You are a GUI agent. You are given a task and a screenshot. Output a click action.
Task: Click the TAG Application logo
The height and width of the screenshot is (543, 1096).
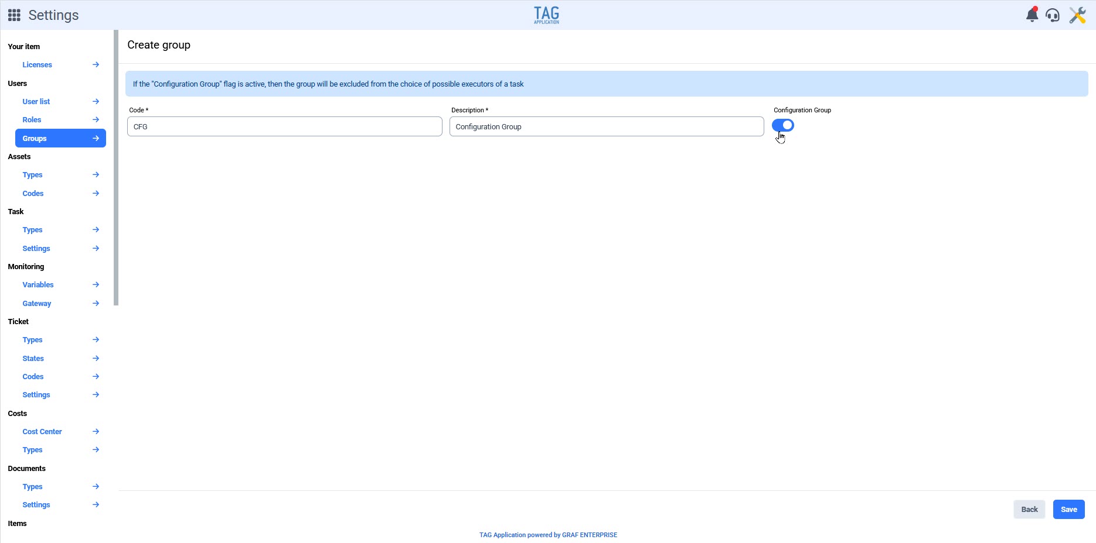(x=546, y=15)
